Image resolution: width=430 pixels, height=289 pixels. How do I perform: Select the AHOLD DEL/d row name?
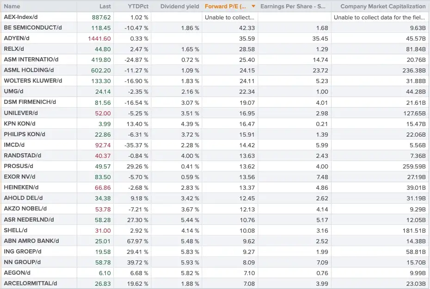[x=23, y=198]
